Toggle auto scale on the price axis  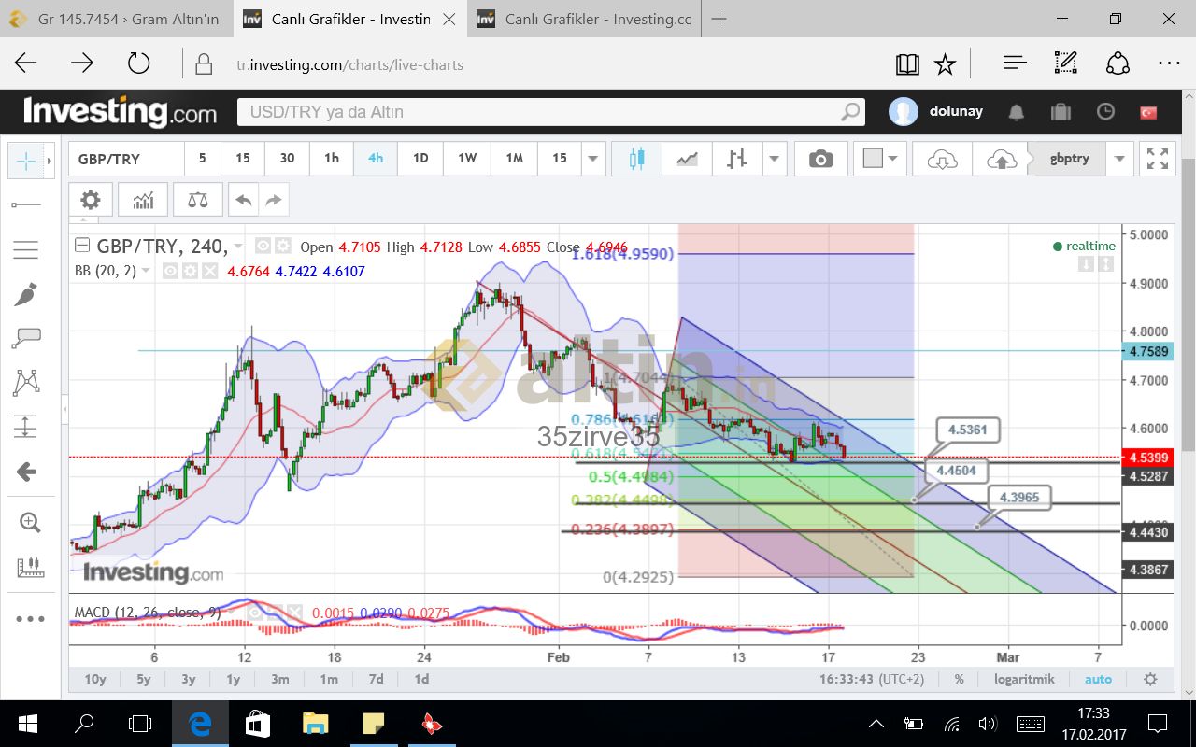click(x=1098, y=679)
